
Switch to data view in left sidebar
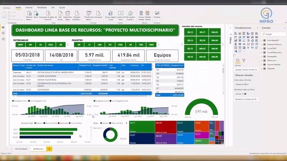coord(3,33)
